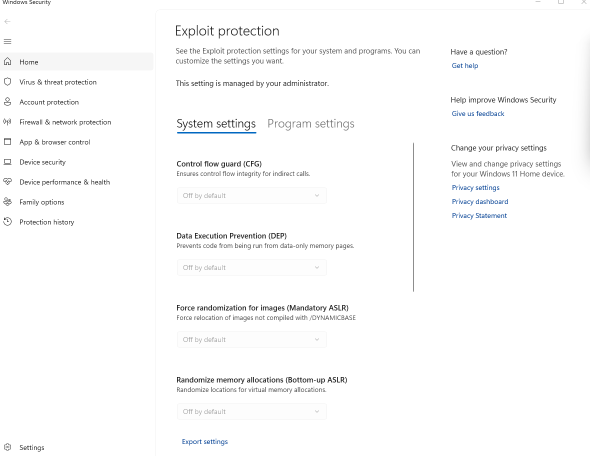
Task: Click the App & browser control window icon
Action: (x=7, y=142)
